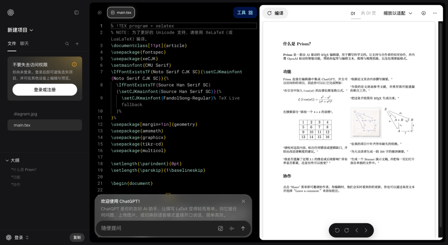This screenshot has width=448, height=245.
Task: Go to next page in floating toolbar
Action: point(366,230)
